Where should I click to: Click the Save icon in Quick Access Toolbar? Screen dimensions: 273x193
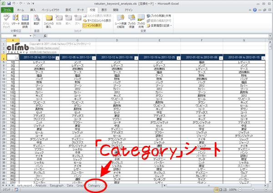click(9, 3)
